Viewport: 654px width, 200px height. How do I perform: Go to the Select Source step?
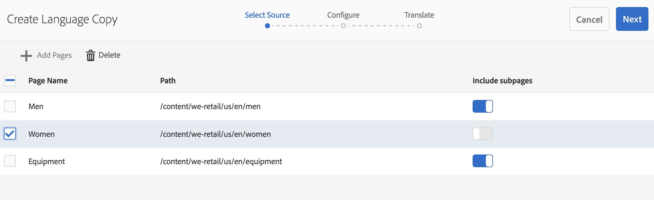pos(267,15)
